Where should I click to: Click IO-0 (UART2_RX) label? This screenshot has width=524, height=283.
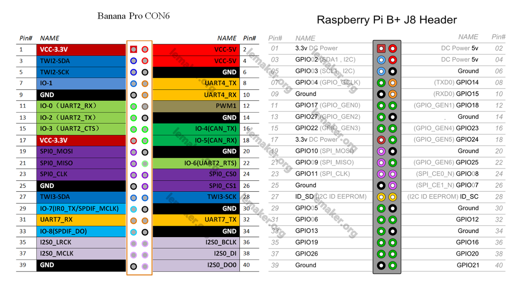click(x=68, y=106)
